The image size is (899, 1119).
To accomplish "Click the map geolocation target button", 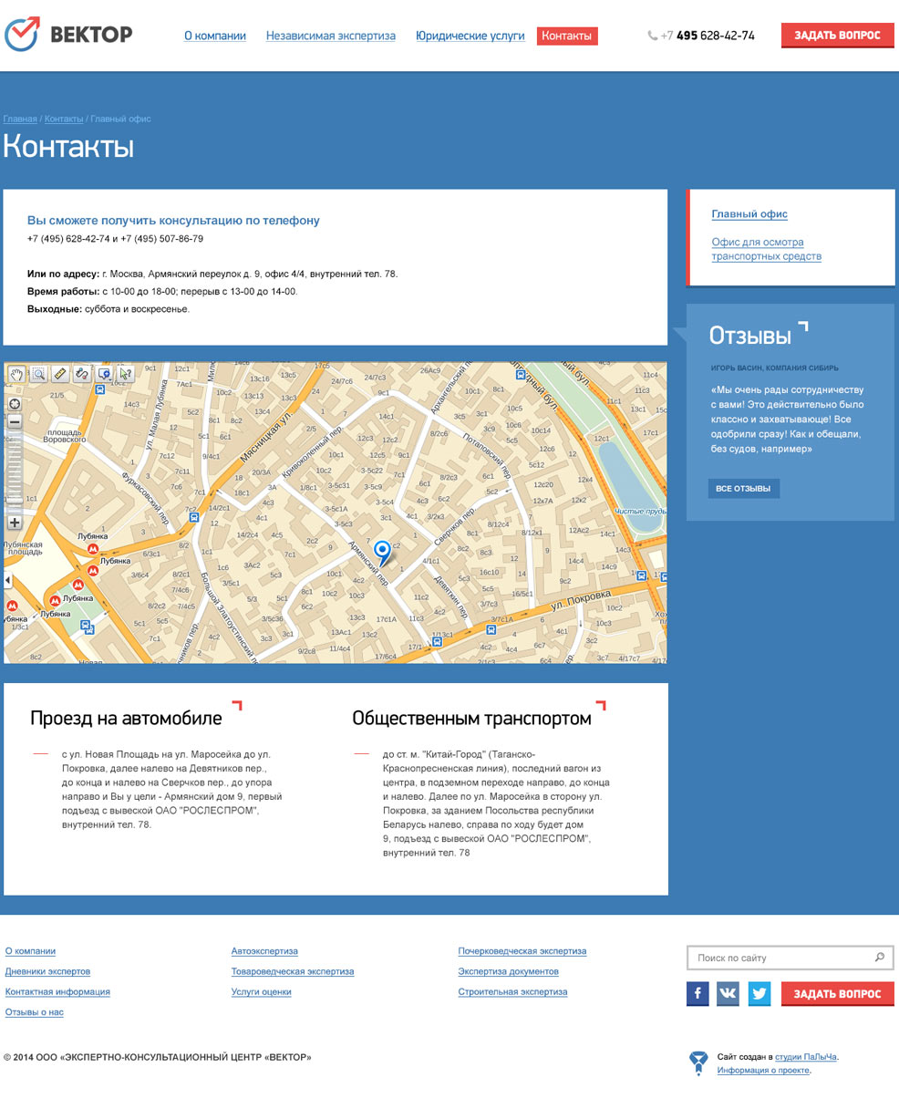I will click(x=15, y=404).
